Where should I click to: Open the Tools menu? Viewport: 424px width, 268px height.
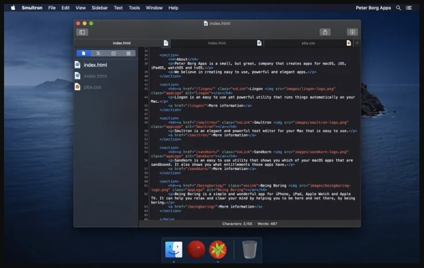point(134,8)
